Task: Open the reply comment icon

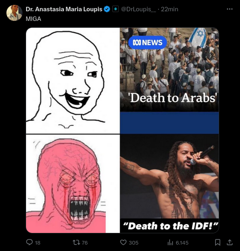Action: 29,243
